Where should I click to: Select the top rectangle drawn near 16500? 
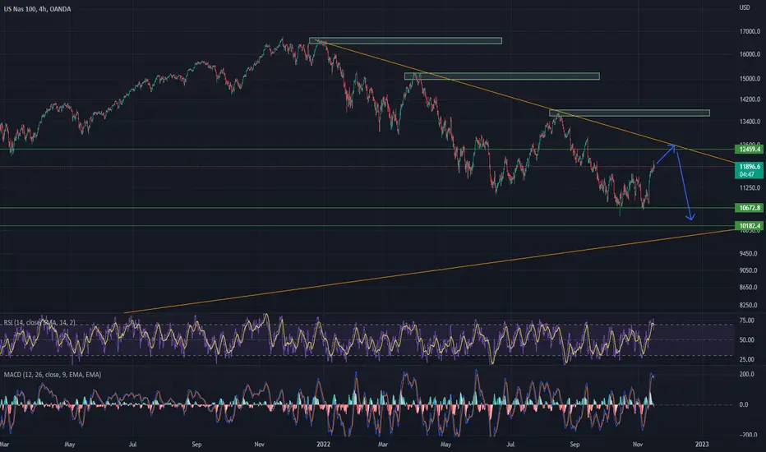point(405,40)
